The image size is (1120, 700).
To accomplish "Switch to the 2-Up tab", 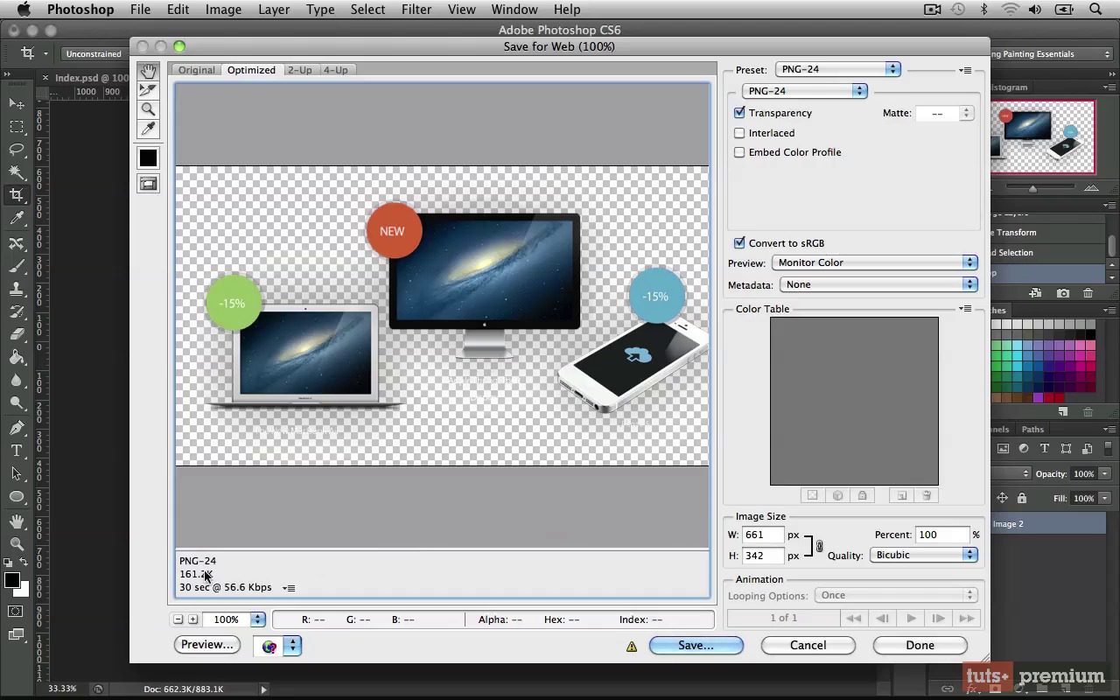I will click(299, 70).
